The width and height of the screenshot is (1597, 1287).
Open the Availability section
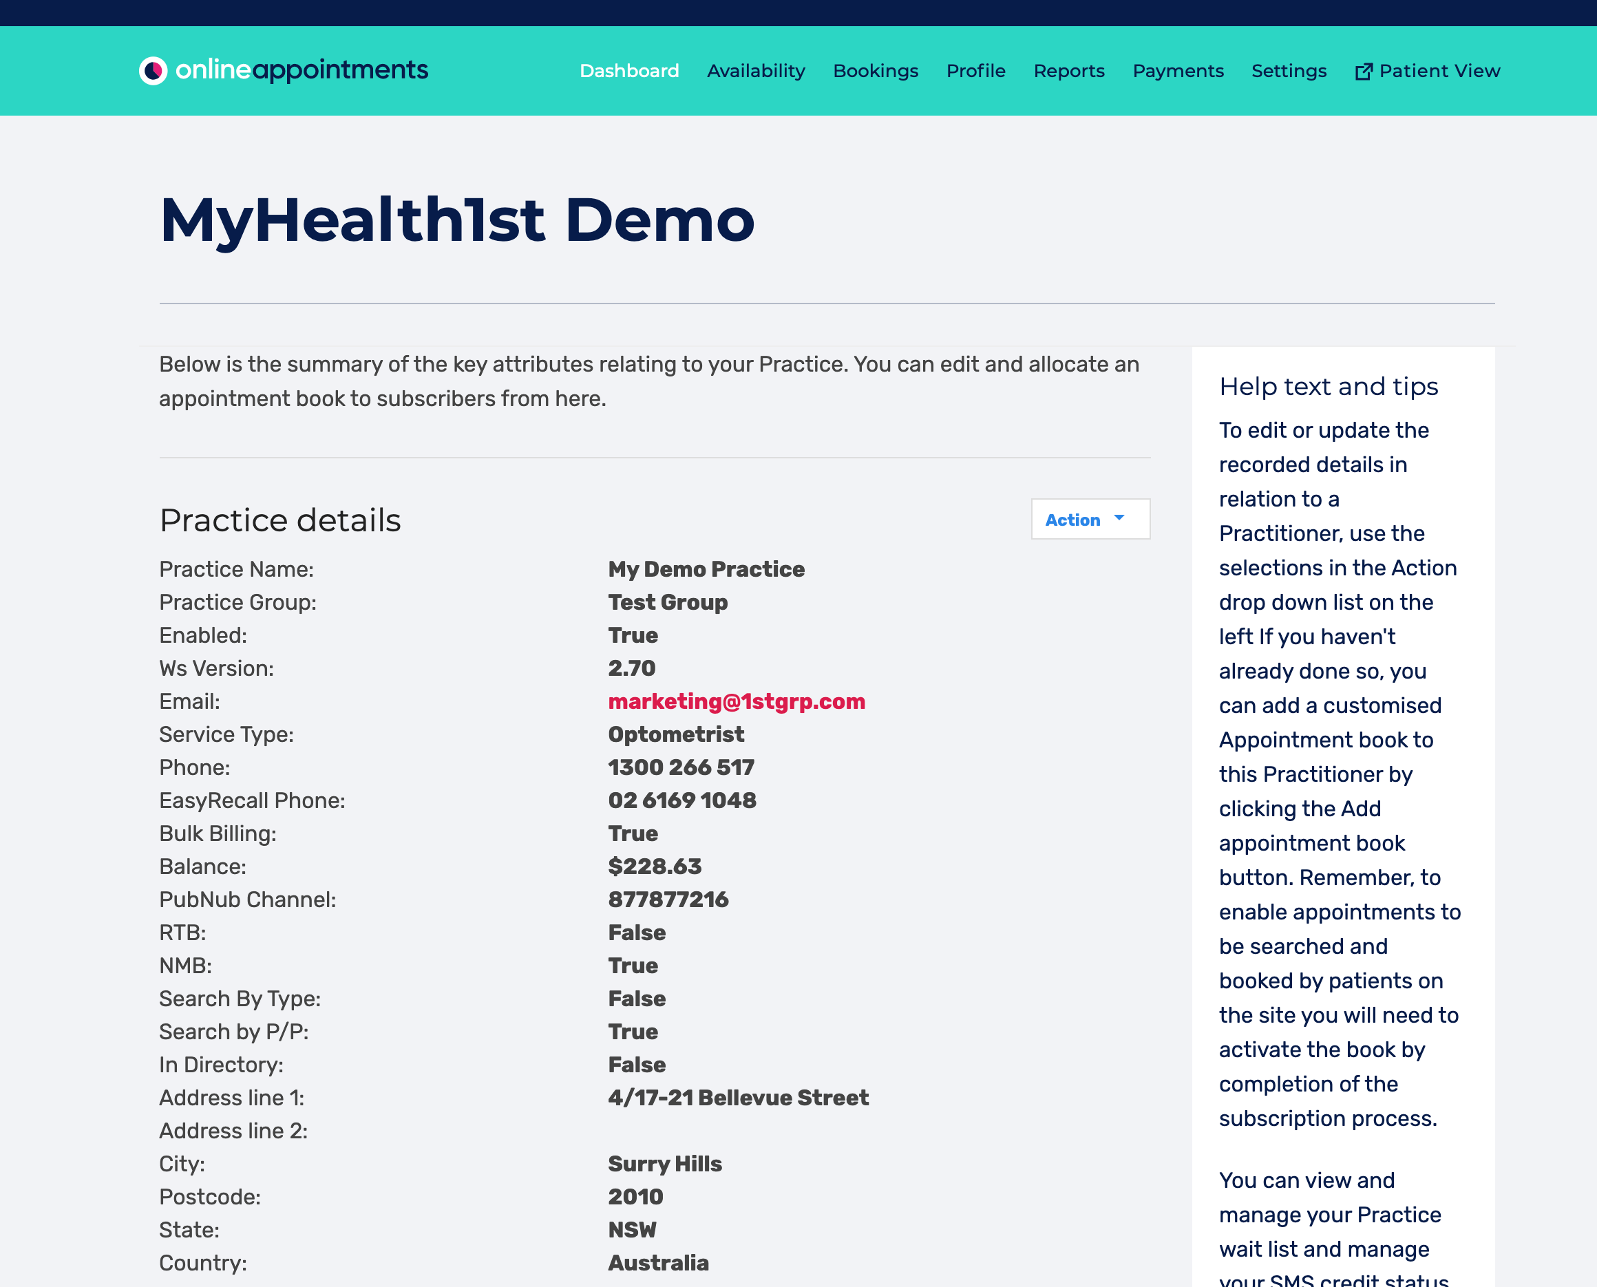point(756,70)
